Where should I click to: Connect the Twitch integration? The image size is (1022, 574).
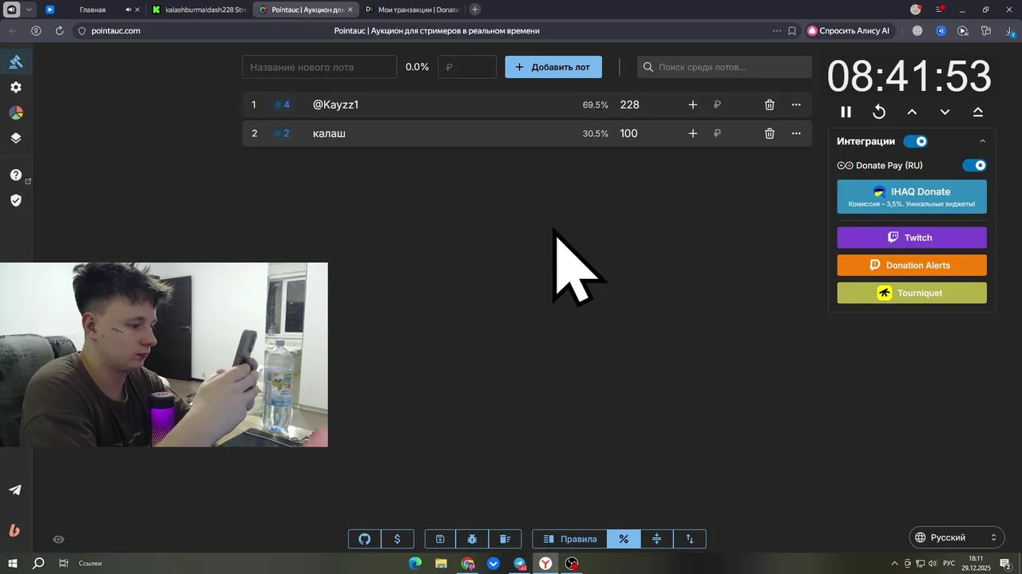(912, 238)
